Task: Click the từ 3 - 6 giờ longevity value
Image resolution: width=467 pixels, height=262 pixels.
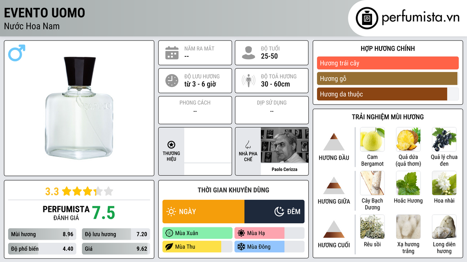Action: click(x=200, y=84)
